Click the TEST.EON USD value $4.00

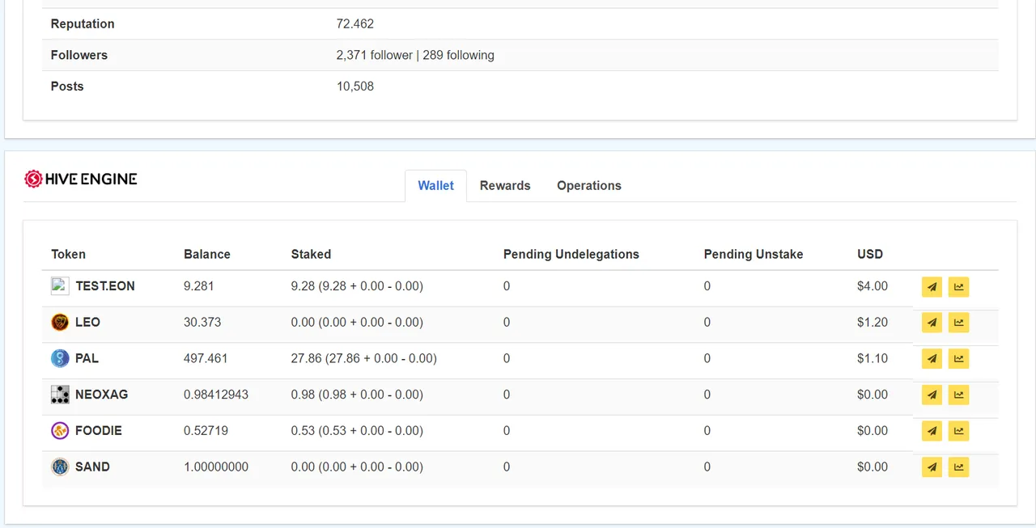click(x=873, y=286)
